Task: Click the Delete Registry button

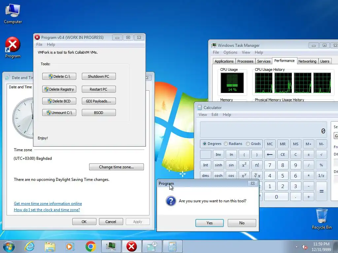Action: pos(59,89)
